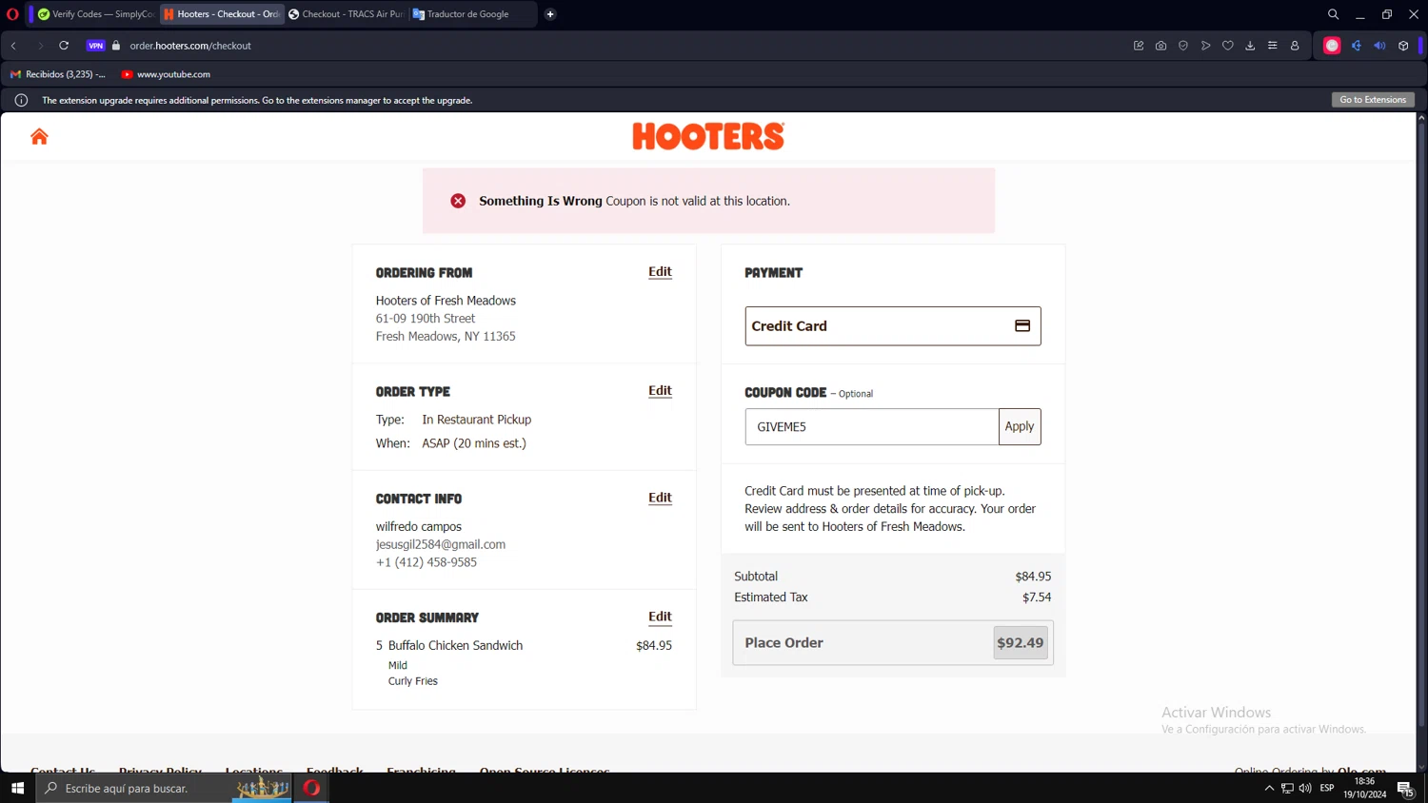Select the Hooters - Checkout tab
The width and height of the screenshot is (1428, 803).
[x=222, y=14]
